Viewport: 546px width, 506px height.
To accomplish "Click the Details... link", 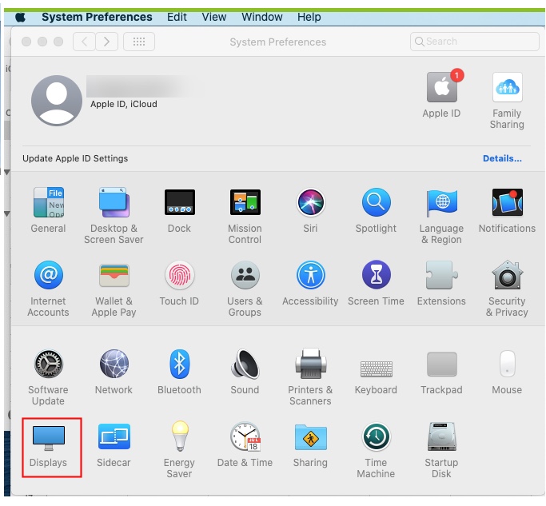I will click(503, 158).
